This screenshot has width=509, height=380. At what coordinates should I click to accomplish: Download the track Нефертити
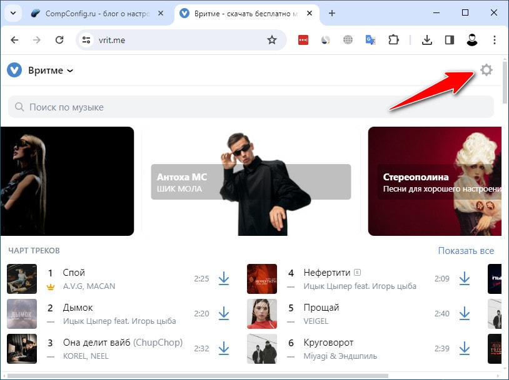point(464,279)
